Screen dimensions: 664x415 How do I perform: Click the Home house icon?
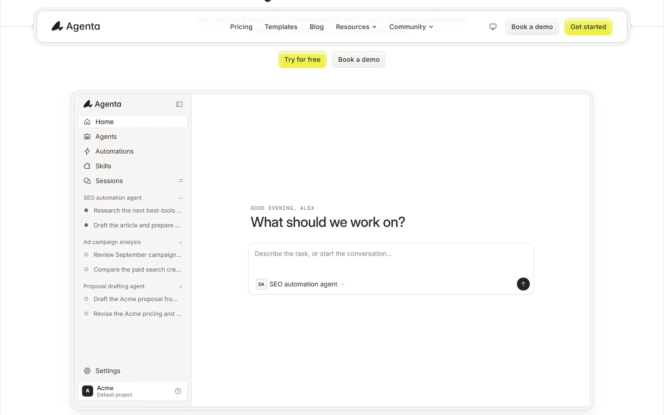tap(87, 122)
